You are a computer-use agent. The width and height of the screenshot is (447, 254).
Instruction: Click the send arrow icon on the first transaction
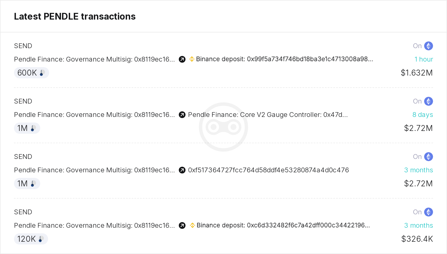pos(182,59)
